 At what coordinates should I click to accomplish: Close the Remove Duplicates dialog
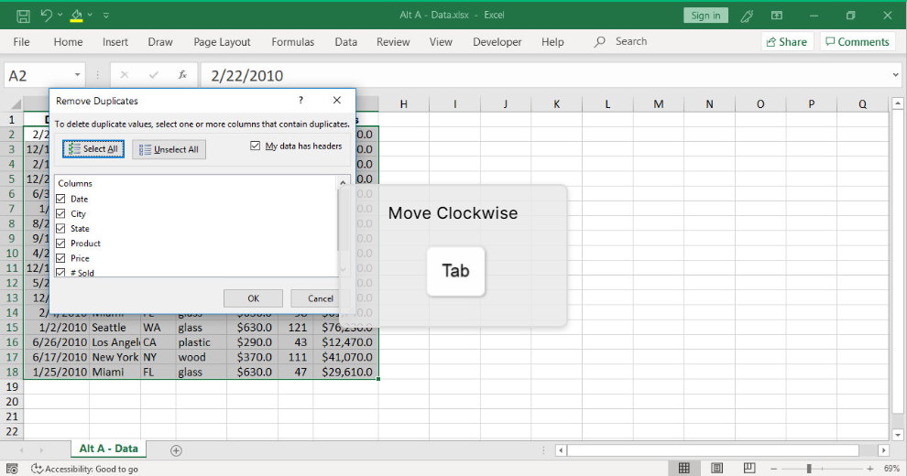336,101
